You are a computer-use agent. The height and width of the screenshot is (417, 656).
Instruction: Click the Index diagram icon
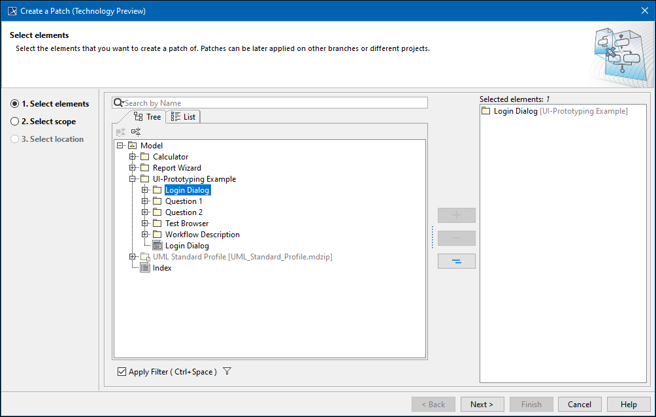[x=144, y=268]
